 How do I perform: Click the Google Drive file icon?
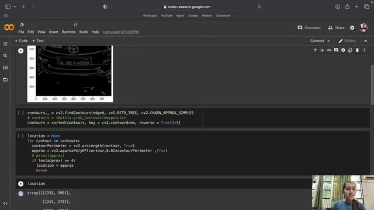tap(22, 24)
